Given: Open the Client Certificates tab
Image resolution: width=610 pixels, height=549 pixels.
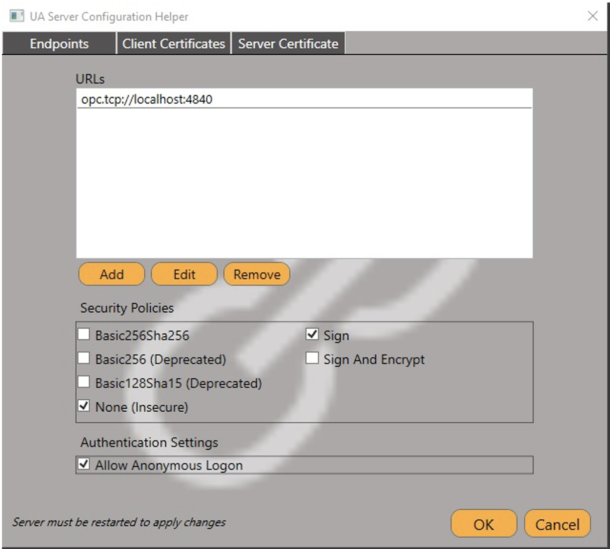Looking at the screenshot, I should coord(174,44).
